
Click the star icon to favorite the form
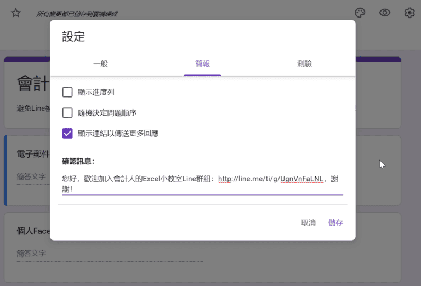[16, 13]
